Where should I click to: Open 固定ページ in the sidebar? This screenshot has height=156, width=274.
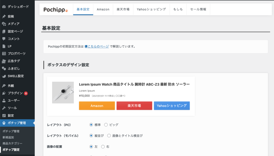pyautogui.click(x=15, y=32)
